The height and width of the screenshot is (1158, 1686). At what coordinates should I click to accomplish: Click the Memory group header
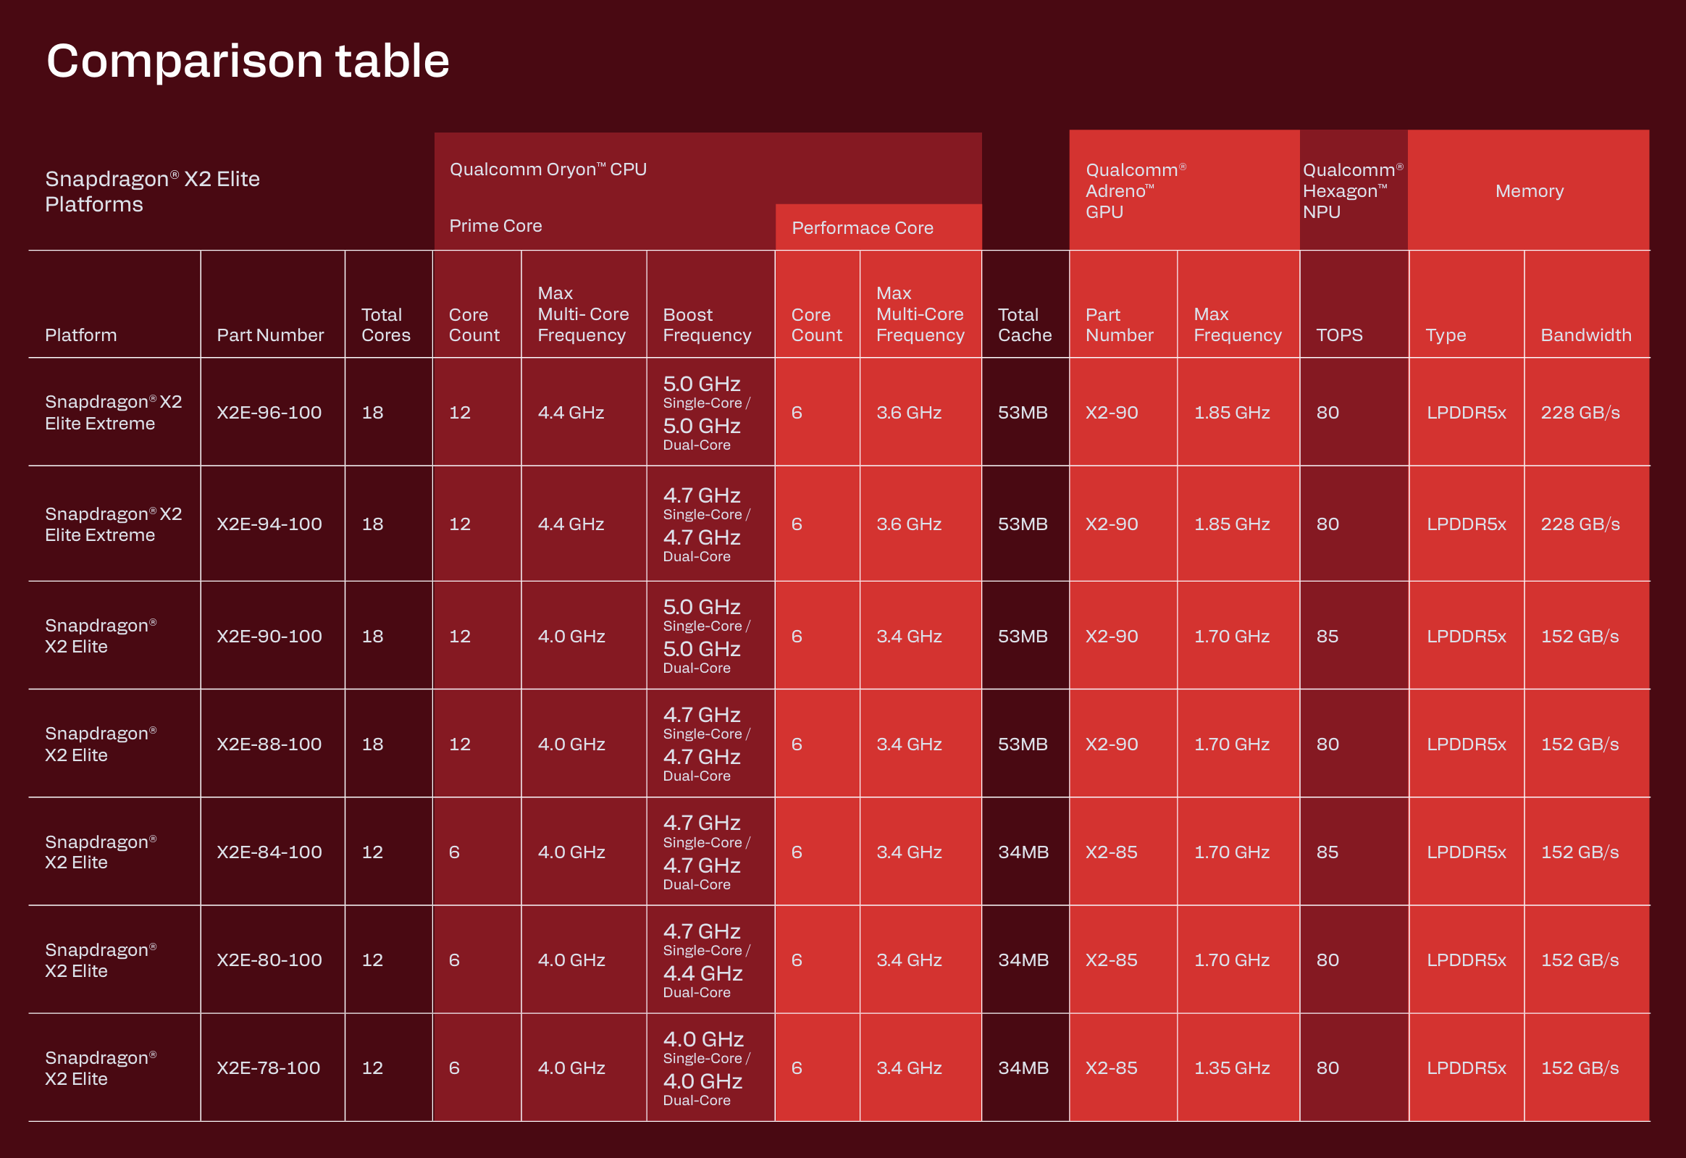pos(1529,190)
